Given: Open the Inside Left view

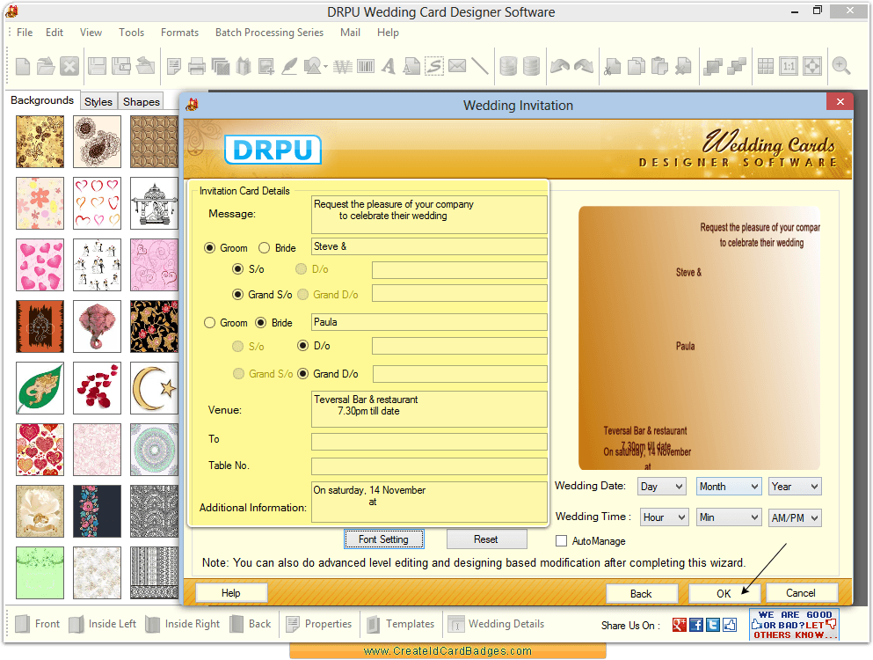Looking at the screenshot, I should click(103, 624).
